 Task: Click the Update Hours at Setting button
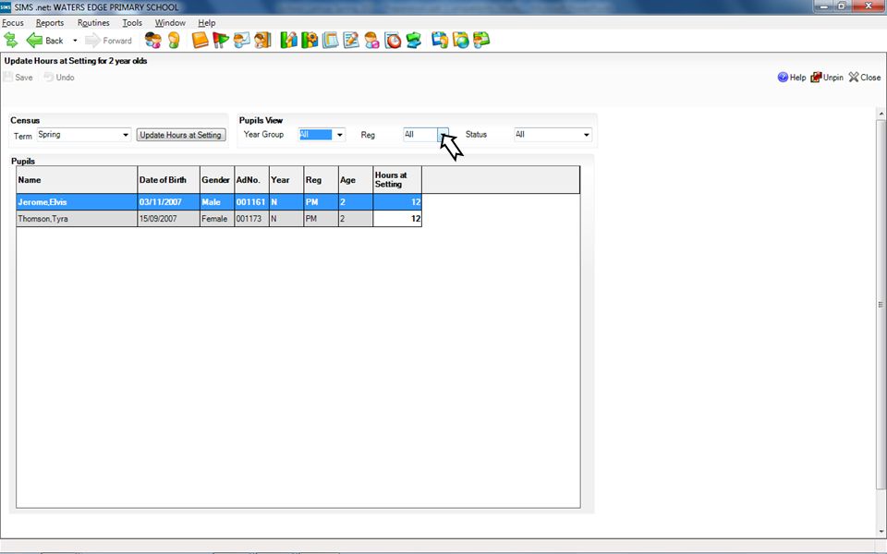coord(180,135)
